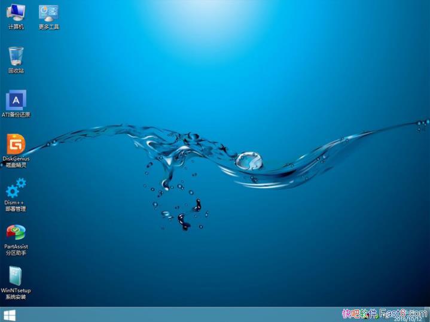Click the 回收站 text label
Viewport: 430px width, 322px height.
click(16, 71)
